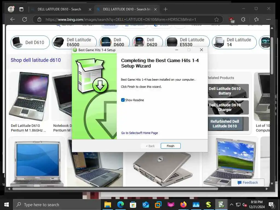Click Dell Latitude D610 Charger related product
This screenshot has width=280, height=210.
pos(228,107)
